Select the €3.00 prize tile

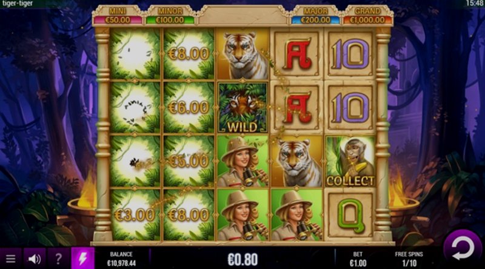135,215
